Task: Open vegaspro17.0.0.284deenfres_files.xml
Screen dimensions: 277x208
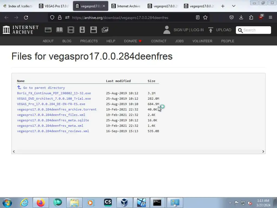Action: [x=51, y=115]
